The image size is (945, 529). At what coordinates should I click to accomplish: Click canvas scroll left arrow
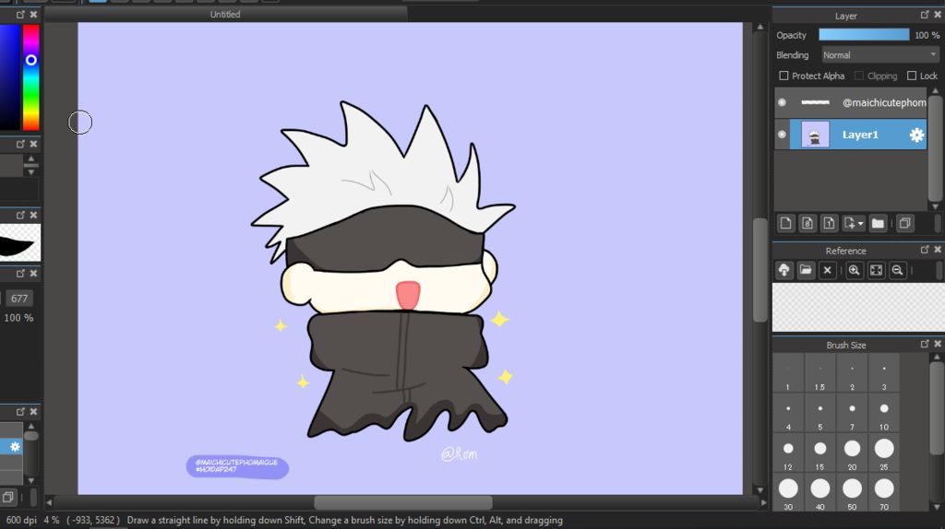tap(49, 502)
